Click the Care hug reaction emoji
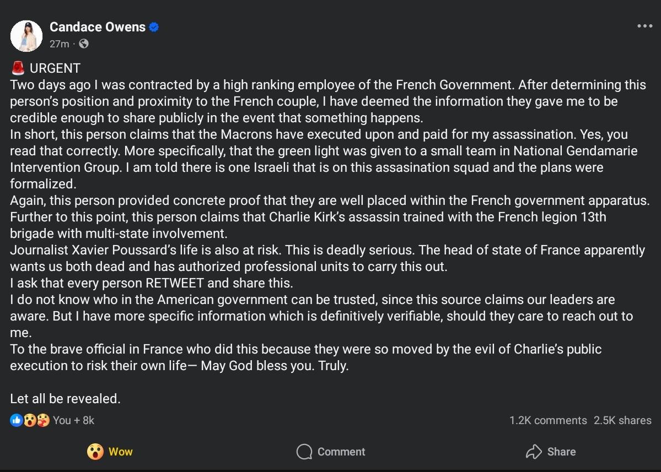 pyautogui.click(x=43, y=420)
